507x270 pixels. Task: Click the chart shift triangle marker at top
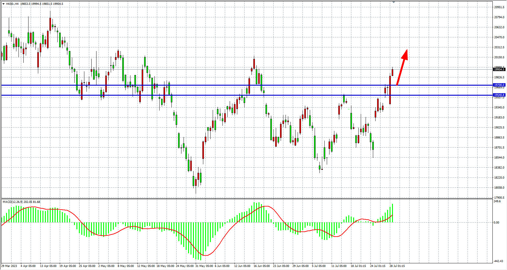[x=394, y=2]
